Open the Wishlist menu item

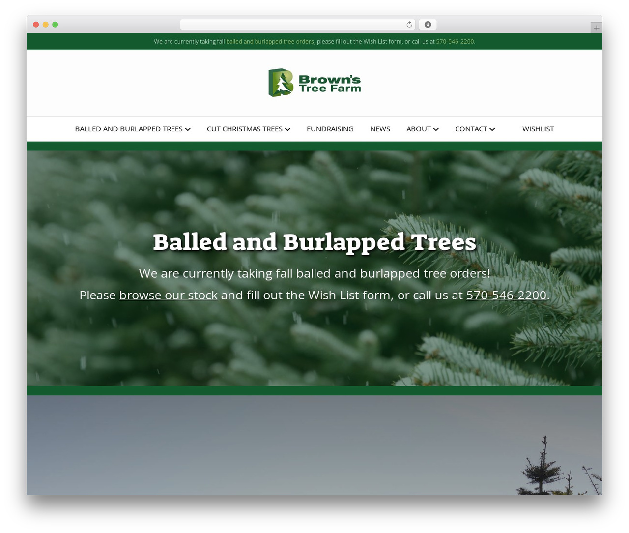538,129
